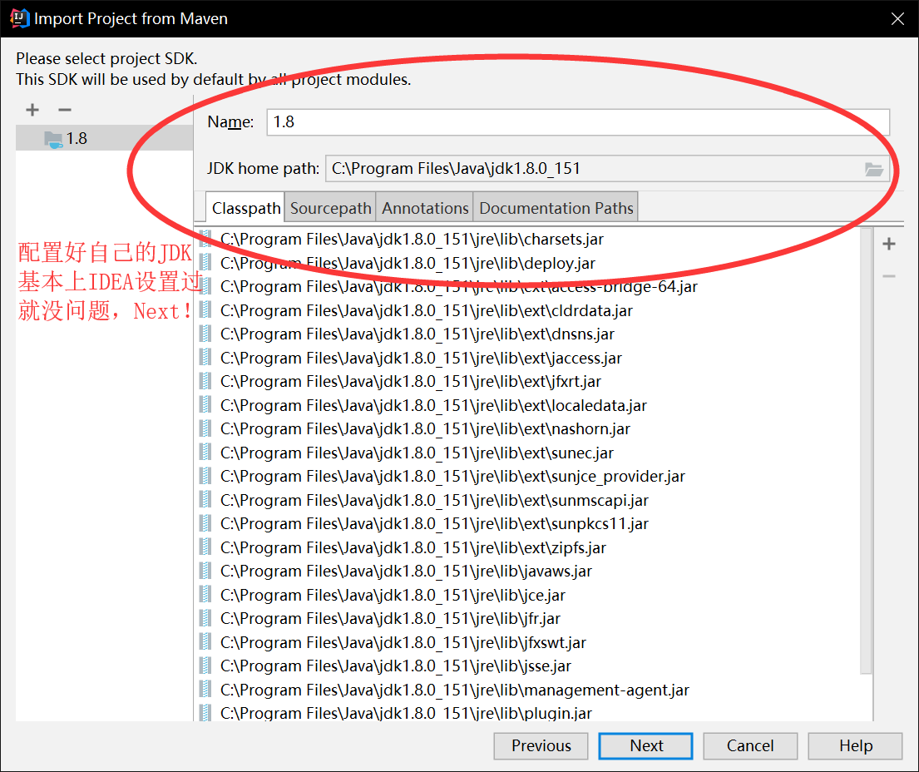Cancel the Maven import dialog

coord(749,745)
